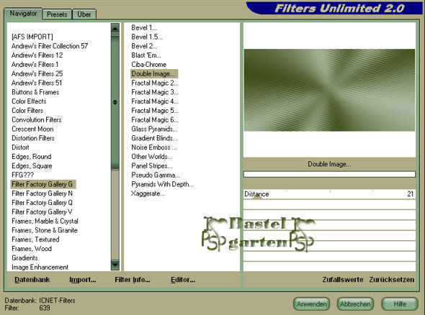Image resolution: width=425 pixels, height=315 pixels.
Task: Click the Import... option
Action: (x=83, y=280)
